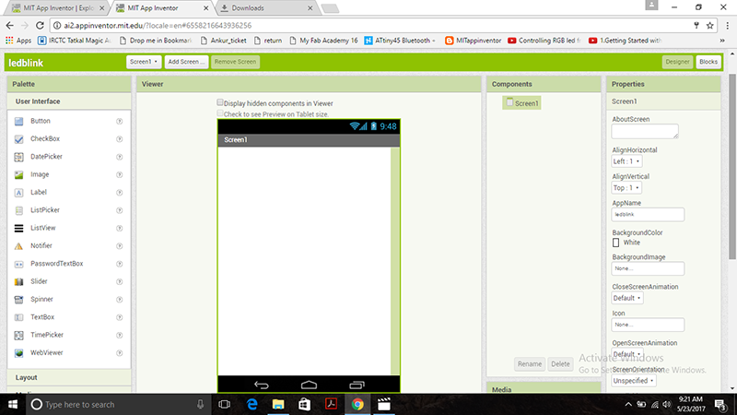
Task: Switch to the Designer view
Action: click(677, 62)
